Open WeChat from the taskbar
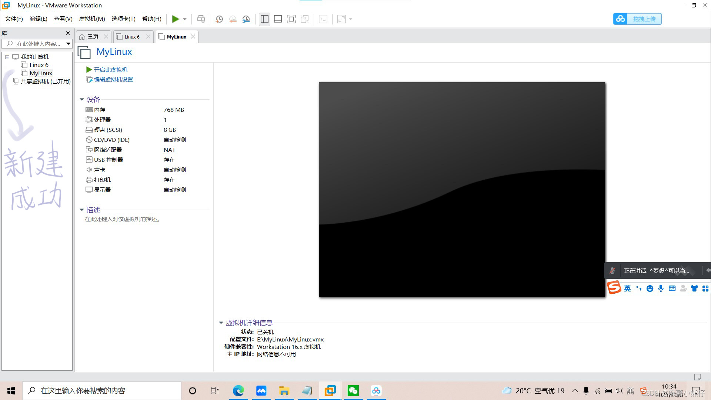This screenshot has height=400, width=711. [353, 391]
